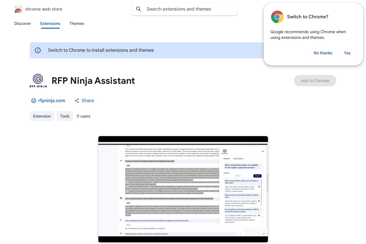The width and height of the screenshot is (366, 244).
Task: Click the RFP Ninja Assistant heading
Action: (x=93, y=81)
